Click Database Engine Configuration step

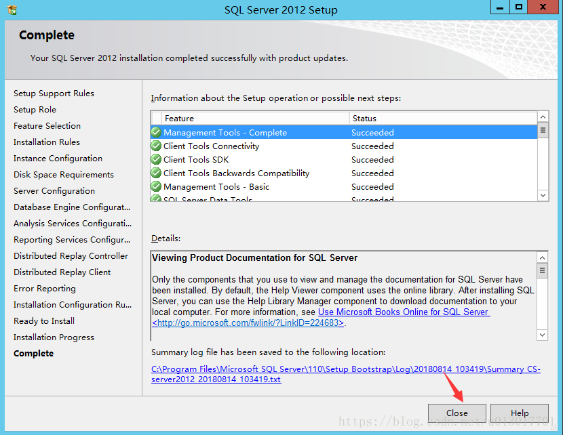coord(72,207)
